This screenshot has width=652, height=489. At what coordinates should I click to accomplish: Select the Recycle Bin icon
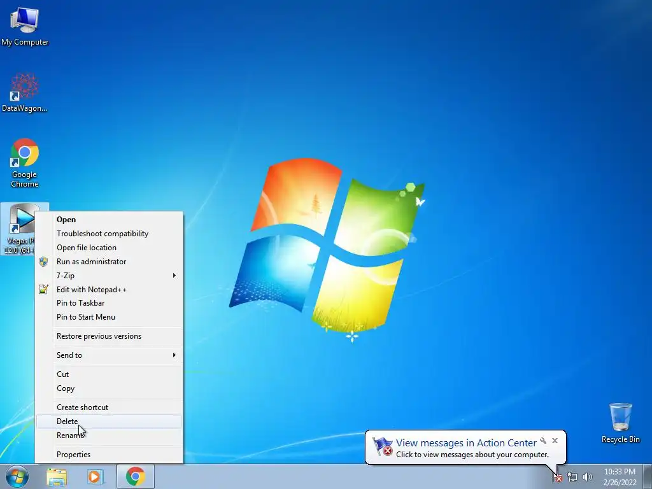click(620, 423)
